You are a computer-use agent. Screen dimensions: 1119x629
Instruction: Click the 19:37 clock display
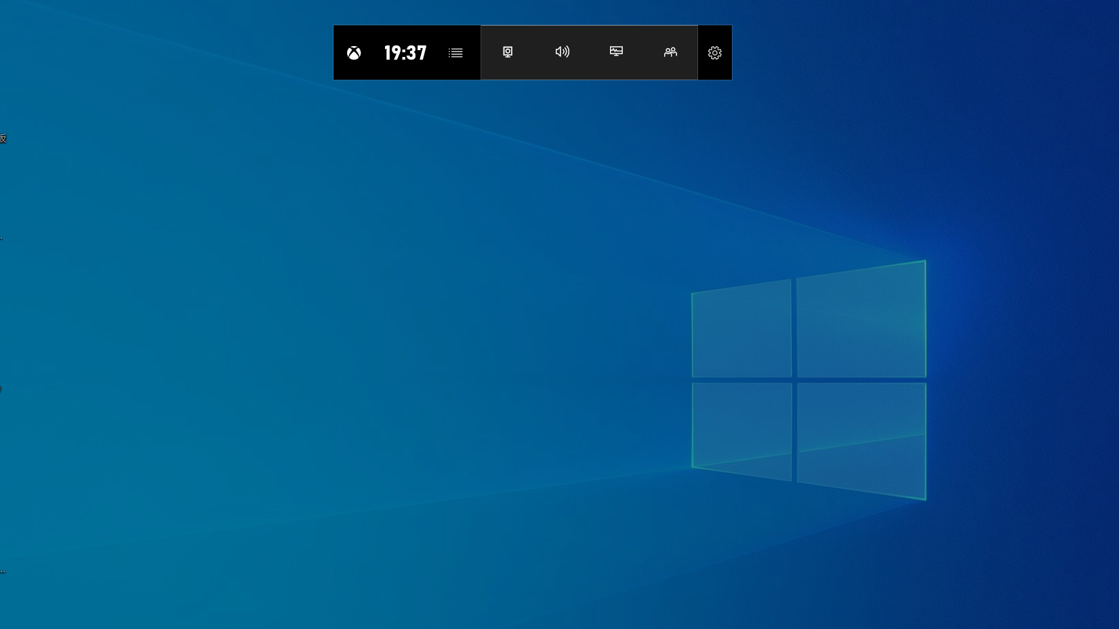point(405,53)
